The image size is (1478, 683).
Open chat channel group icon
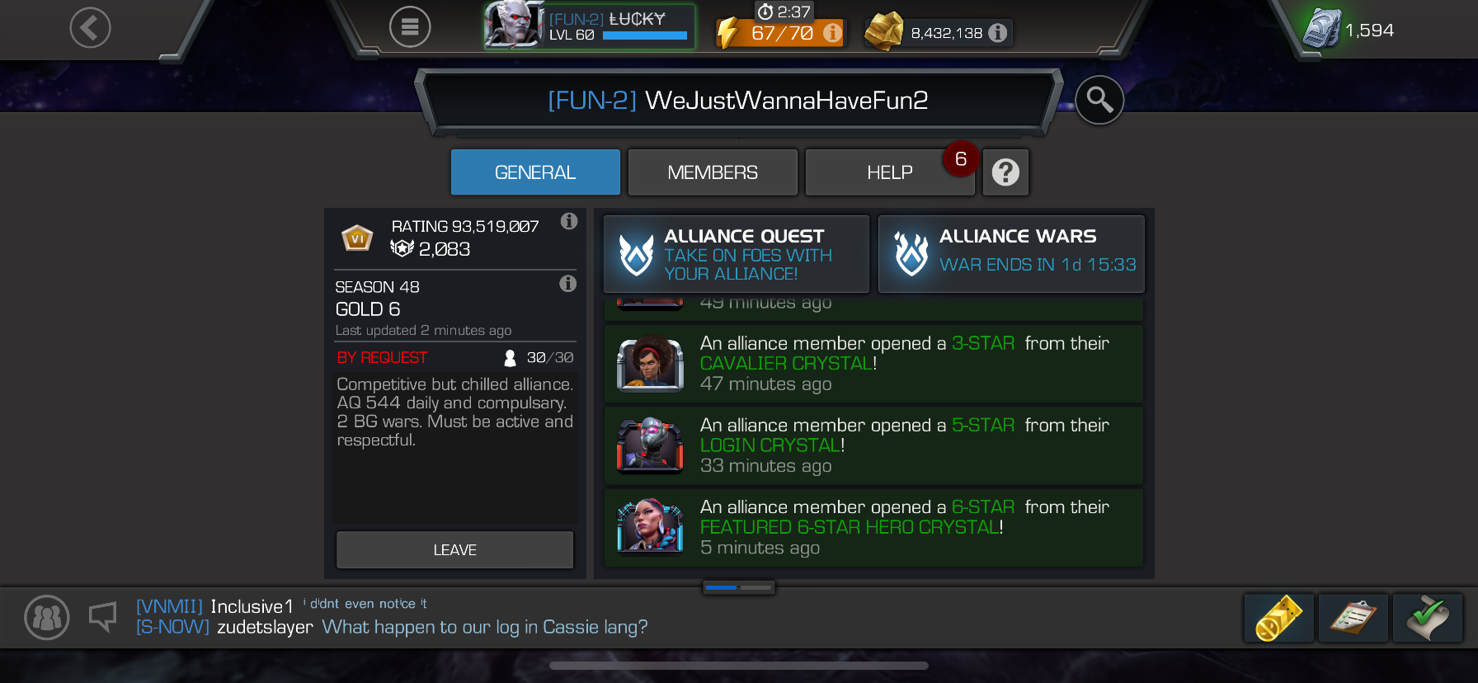[x=47, y=618]
